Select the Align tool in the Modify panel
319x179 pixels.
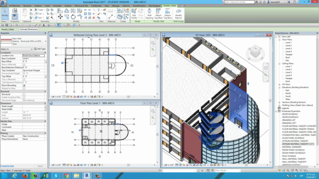pos(60,10)
